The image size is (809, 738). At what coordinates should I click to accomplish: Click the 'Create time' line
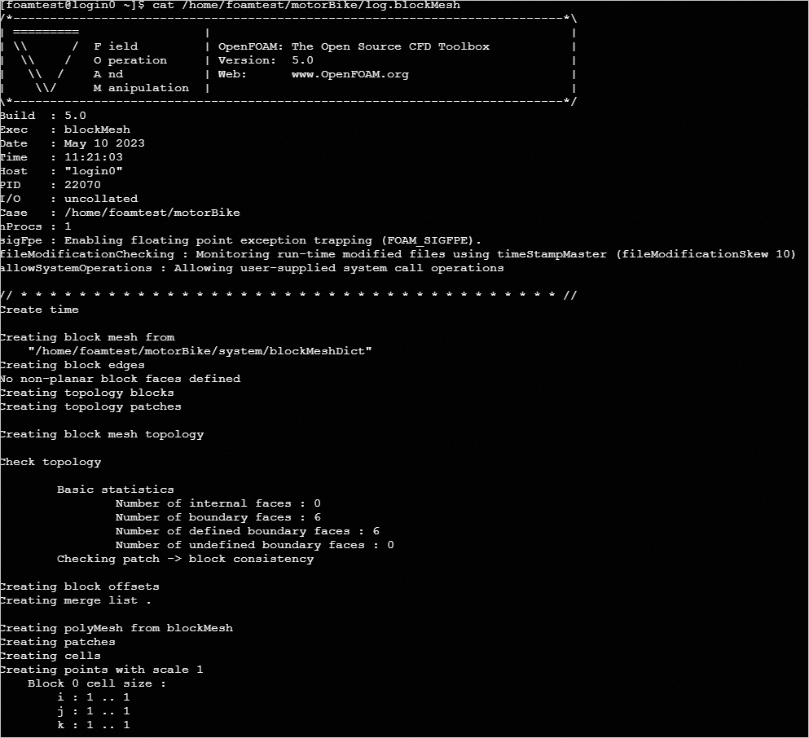tap(40, 310)
